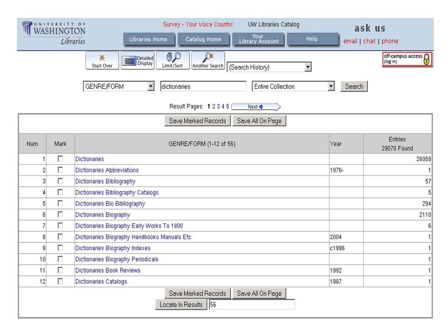Open Catalog Home tab
Viewport: 447px width, 335px height.
[x=203, y=39]
